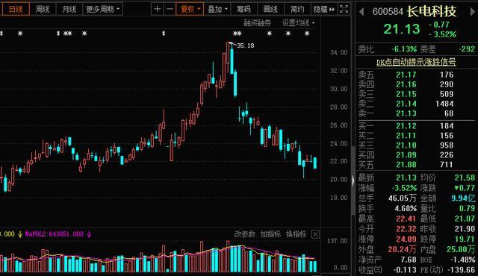Click the 最高 price 22.41
This screenshot has width=478, height=276.
(x=406, y=219)
